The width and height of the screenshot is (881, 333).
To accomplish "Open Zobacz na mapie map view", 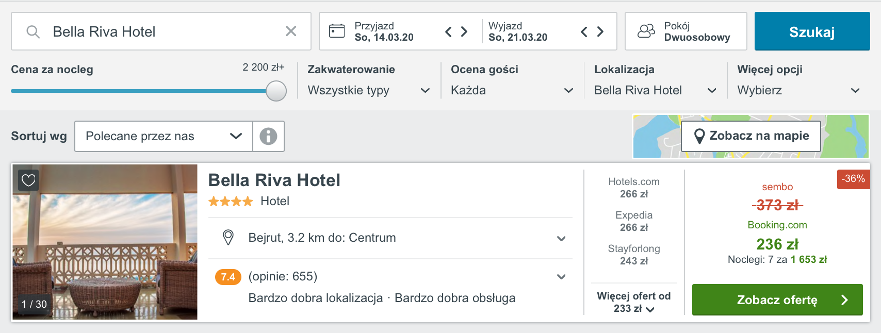I will 751,136.
